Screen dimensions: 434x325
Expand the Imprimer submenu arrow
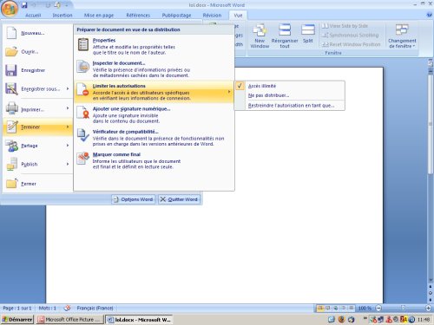coord(68,108)
